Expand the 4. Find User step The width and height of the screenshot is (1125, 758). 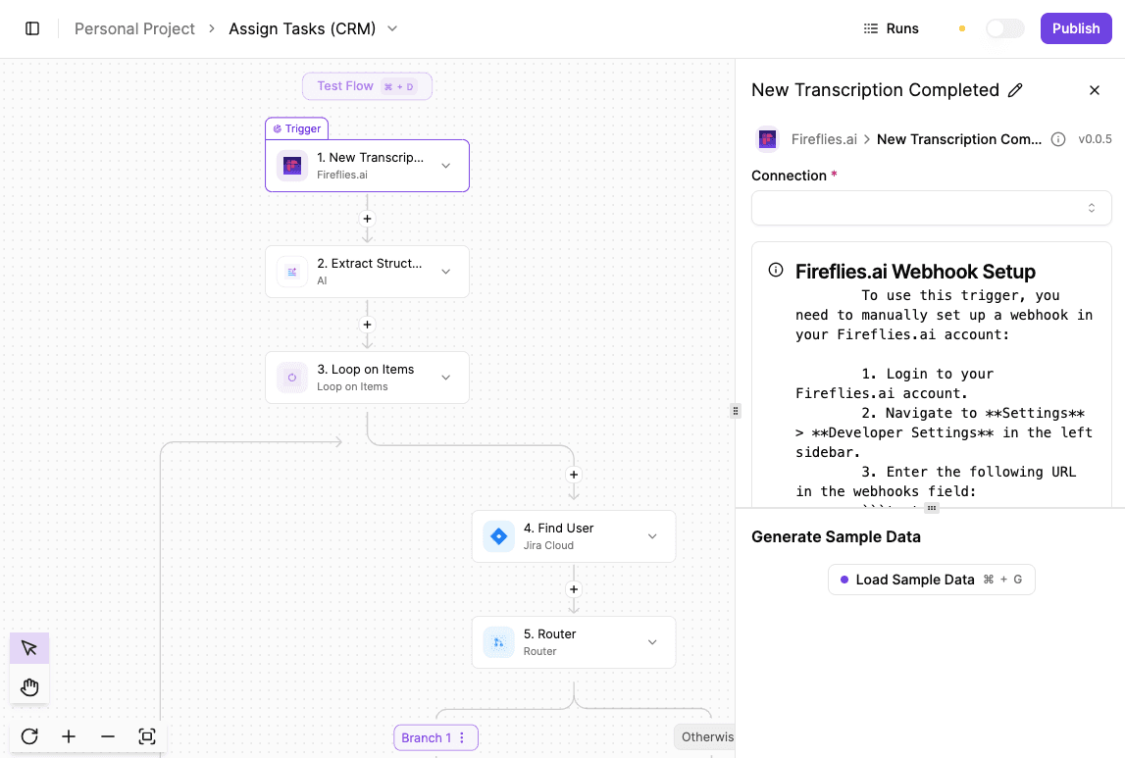(651, 536)
